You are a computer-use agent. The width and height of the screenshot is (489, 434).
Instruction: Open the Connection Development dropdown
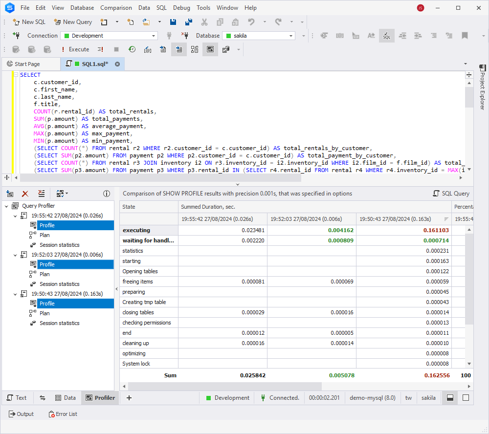[x=109, y=36]
